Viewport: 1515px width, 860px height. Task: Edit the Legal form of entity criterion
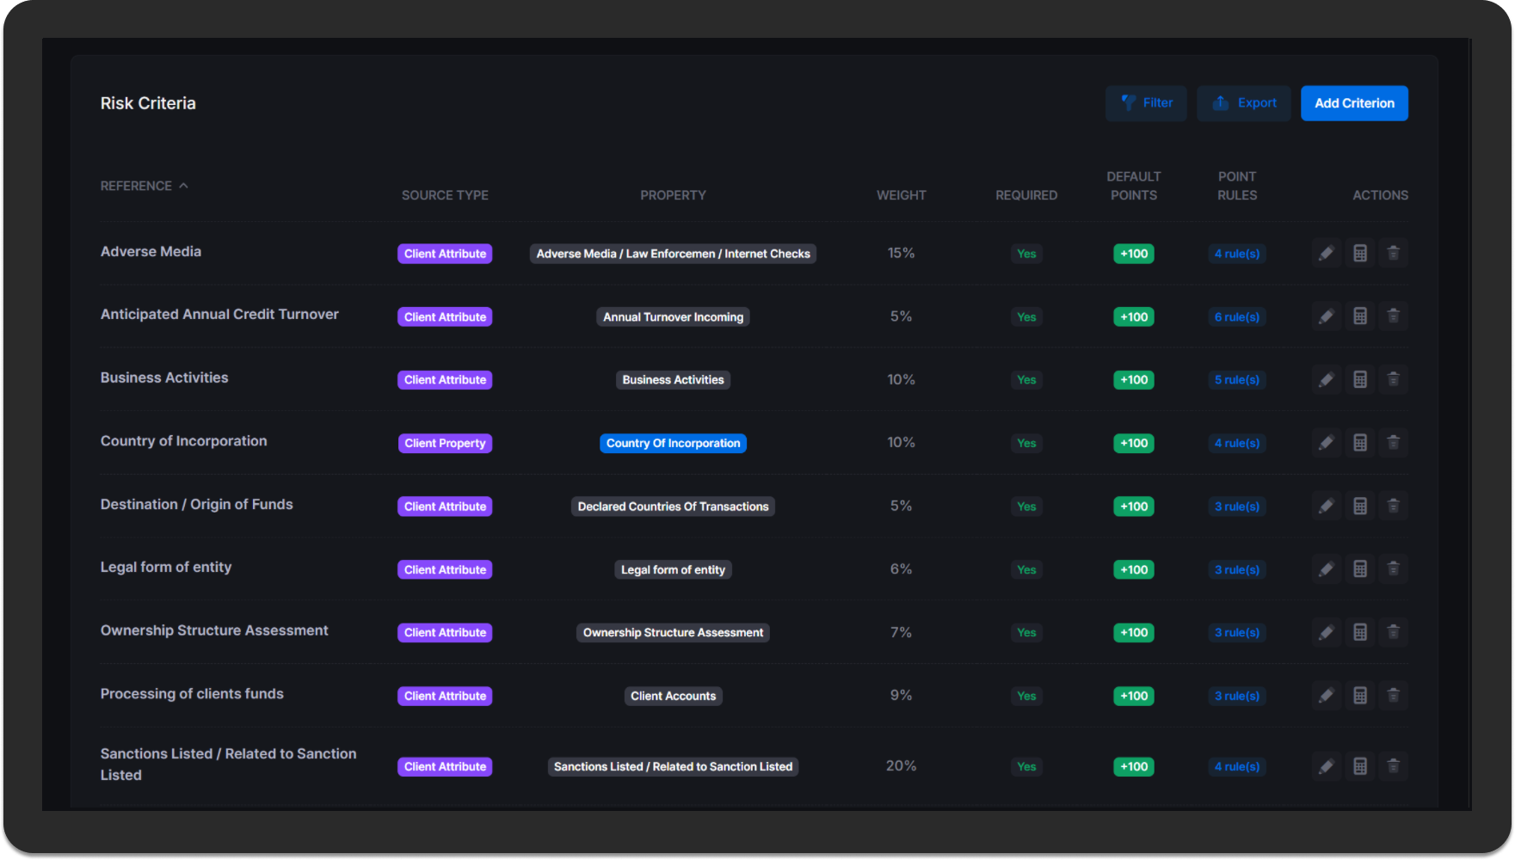tap(1326, 569)
